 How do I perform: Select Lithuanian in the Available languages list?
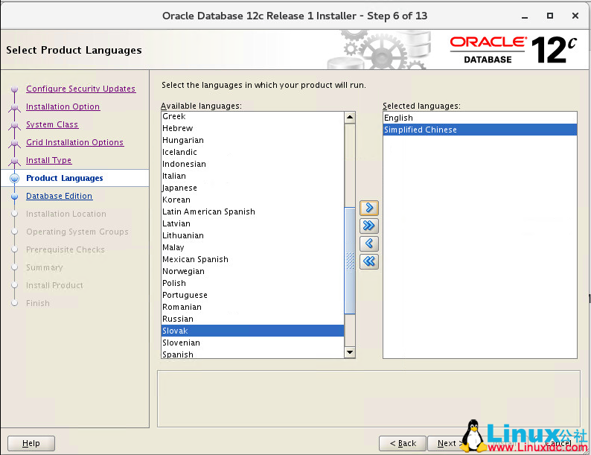tap(252, 235)
